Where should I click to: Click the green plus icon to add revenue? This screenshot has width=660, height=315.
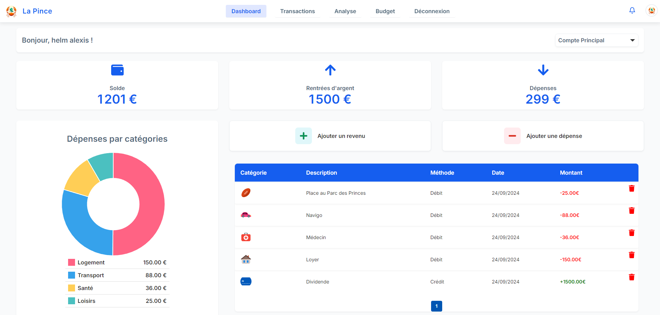click(304, 136)
